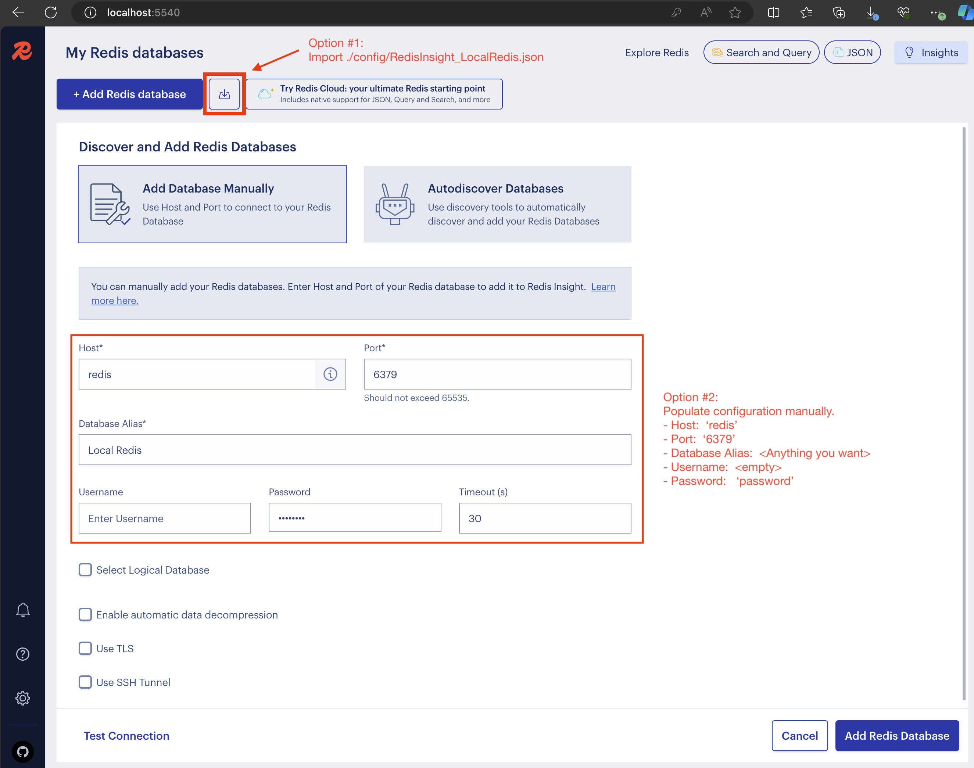Click the Explore Redis label

pyautogui.click(x=656, y=53)
